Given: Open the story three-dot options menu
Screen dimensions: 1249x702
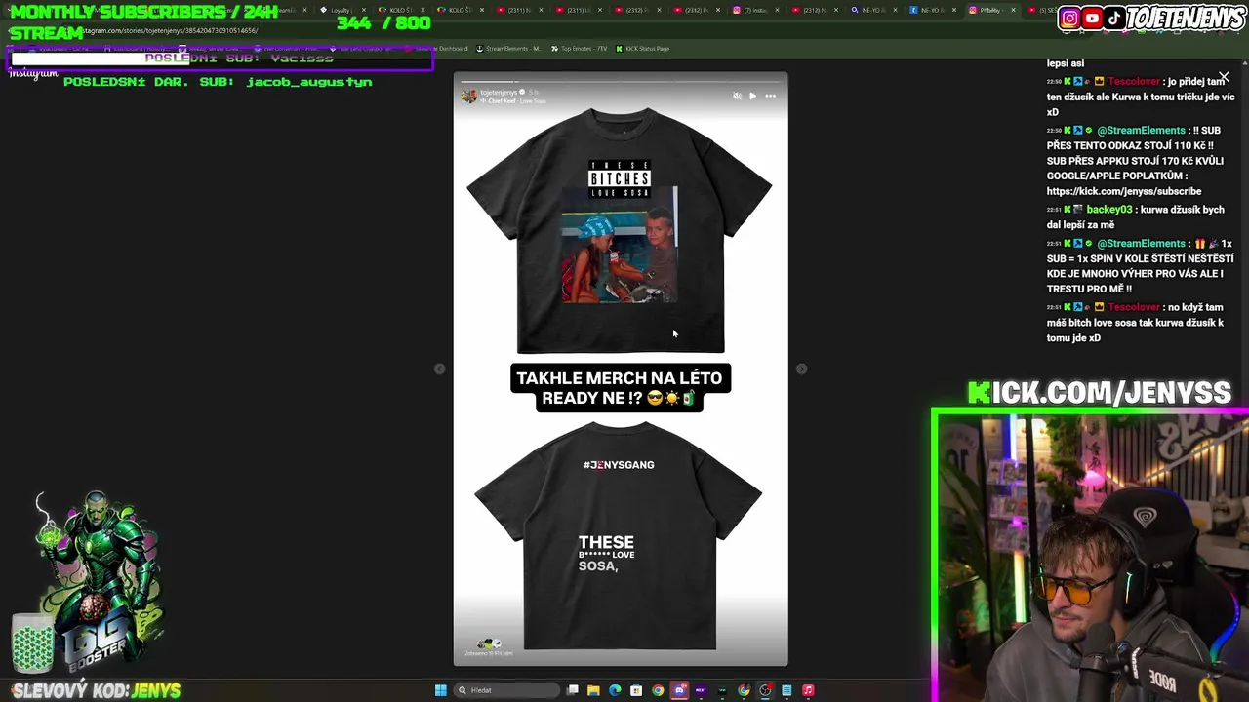Looking at the screenshot, I should click(x=770, y=96).
